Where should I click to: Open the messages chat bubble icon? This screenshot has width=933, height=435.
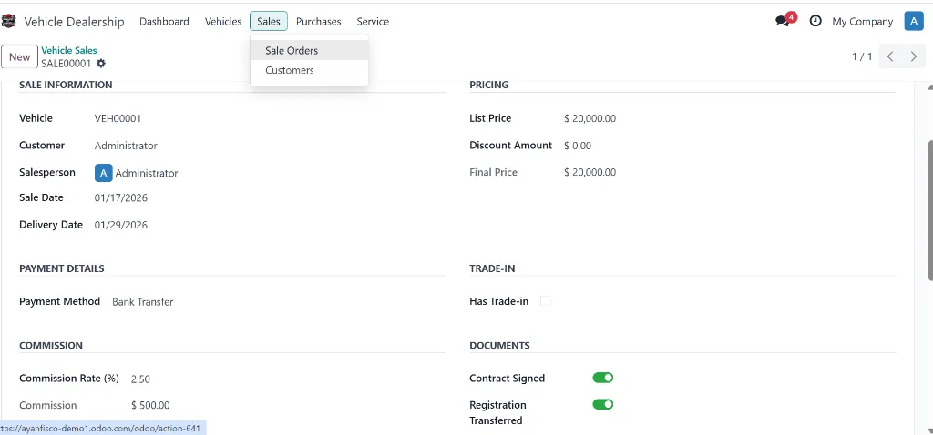tap(783, 21)
